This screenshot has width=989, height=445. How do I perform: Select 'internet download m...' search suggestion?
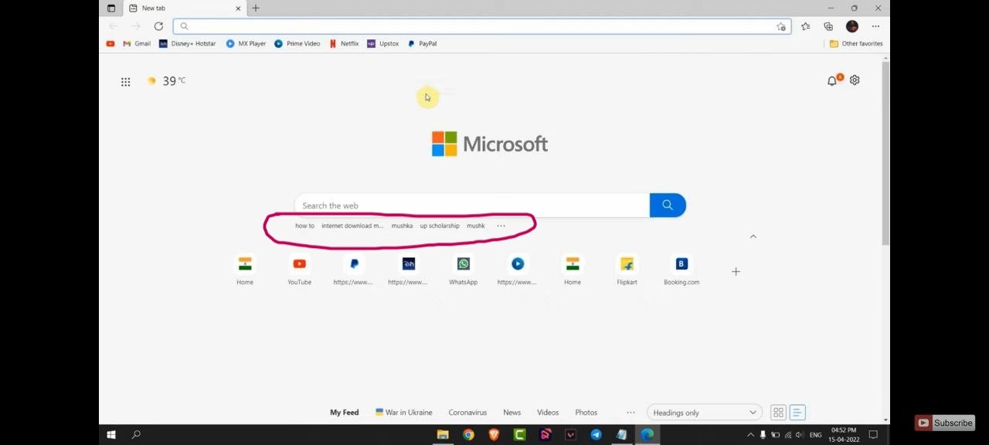tap(352, 226)
